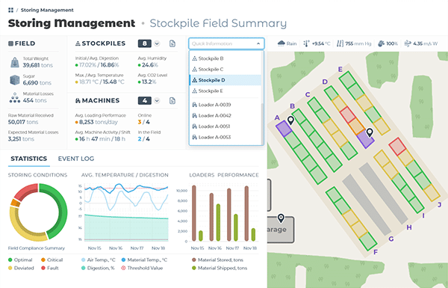Open the Stockpiles report document icon
Screen dimensions: 448x288
click(172, 43)
